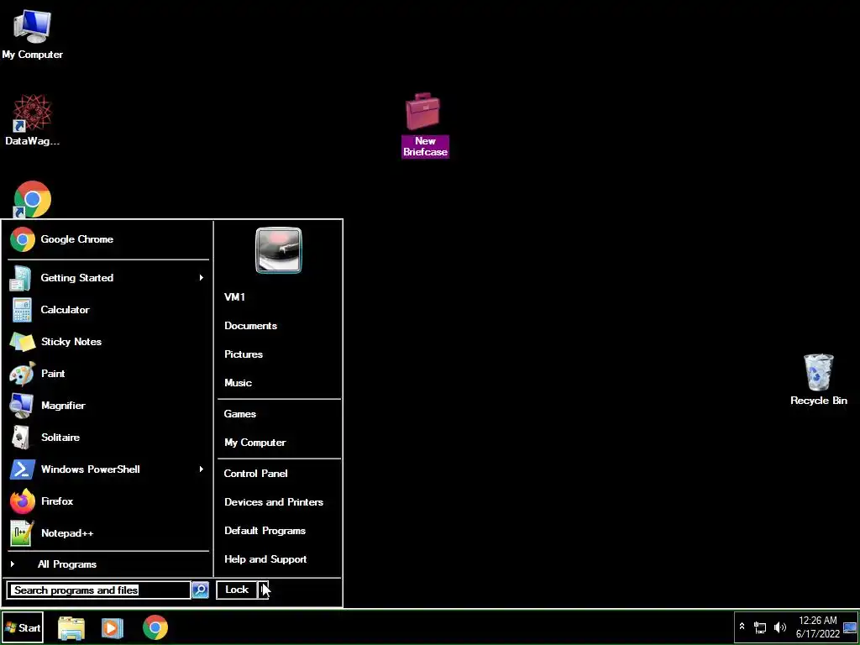Expand the Getting Started submenu arrow

[202, 278]
